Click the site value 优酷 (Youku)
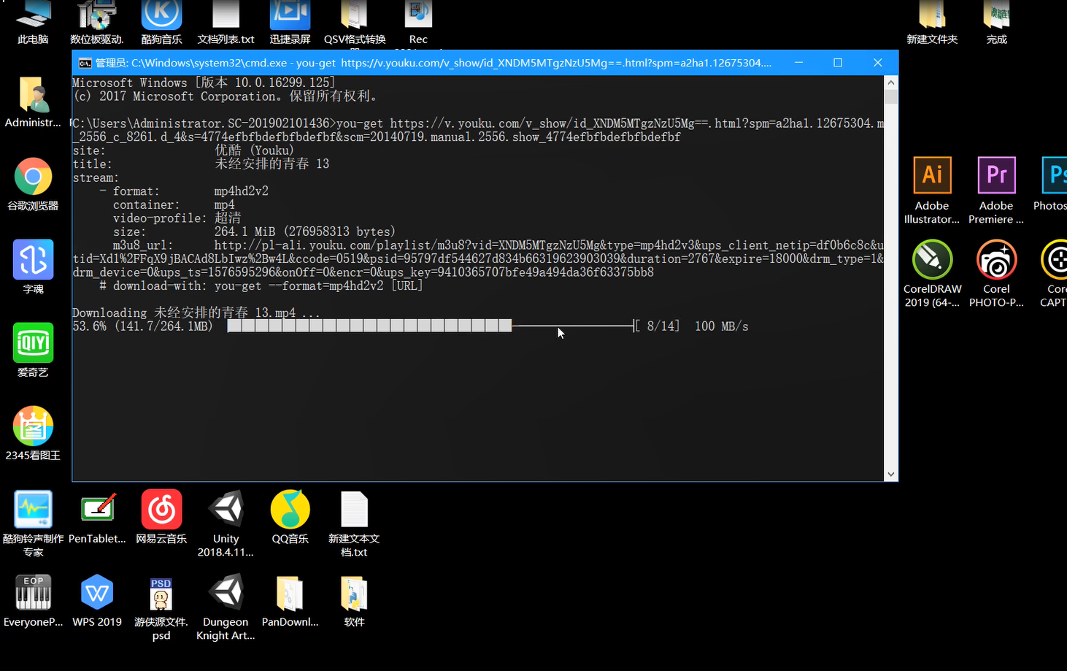The image size is (1067, 671). click(254, 150)
